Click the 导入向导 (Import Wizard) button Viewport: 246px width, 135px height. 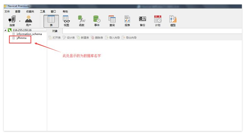click(x=112, y=38)
